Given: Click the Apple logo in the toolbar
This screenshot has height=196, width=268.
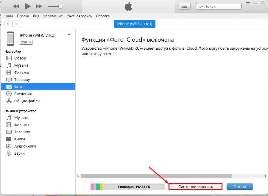Looking at the screenshot, I should point(128,6).
